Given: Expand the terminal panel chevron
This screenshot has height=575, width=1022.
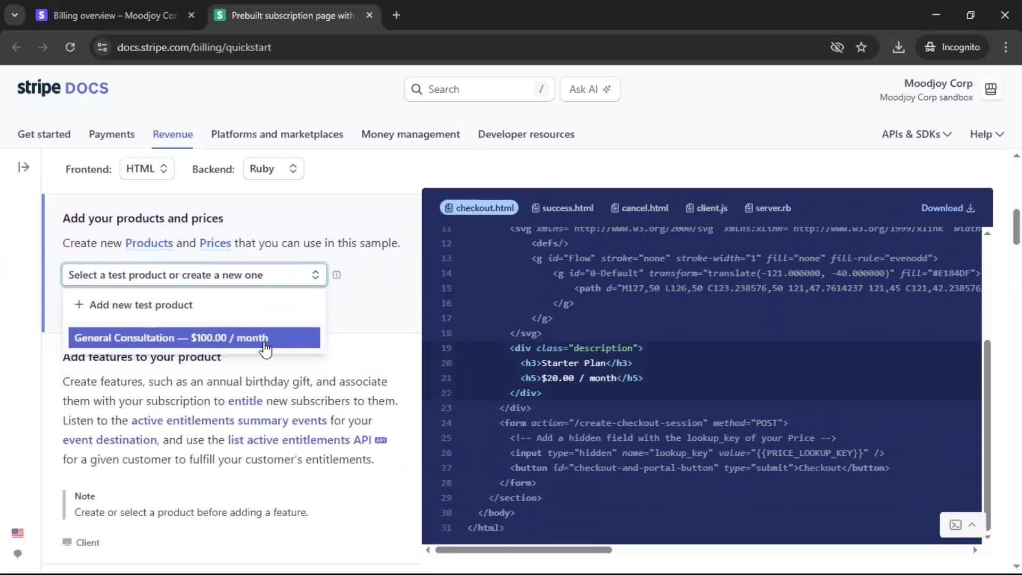Looking at the screenshot, I should tap(972, 525).
